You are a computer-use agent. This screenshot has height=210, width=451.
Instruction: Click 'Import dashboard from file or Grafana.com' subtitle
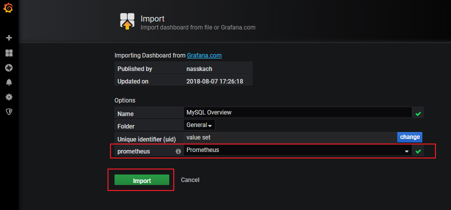[x=198, y=27]
